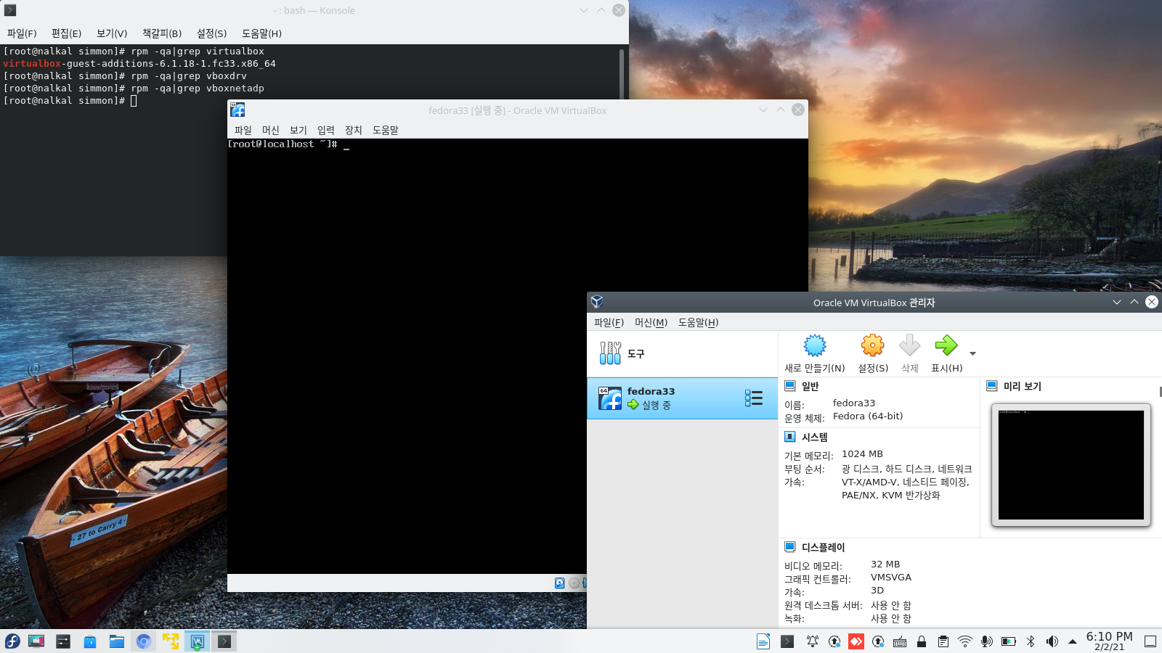Open the fedora33 VM list menu button
Viewport: 1162px width, 653px height.
pyautogui.click(x=753, y=398)
